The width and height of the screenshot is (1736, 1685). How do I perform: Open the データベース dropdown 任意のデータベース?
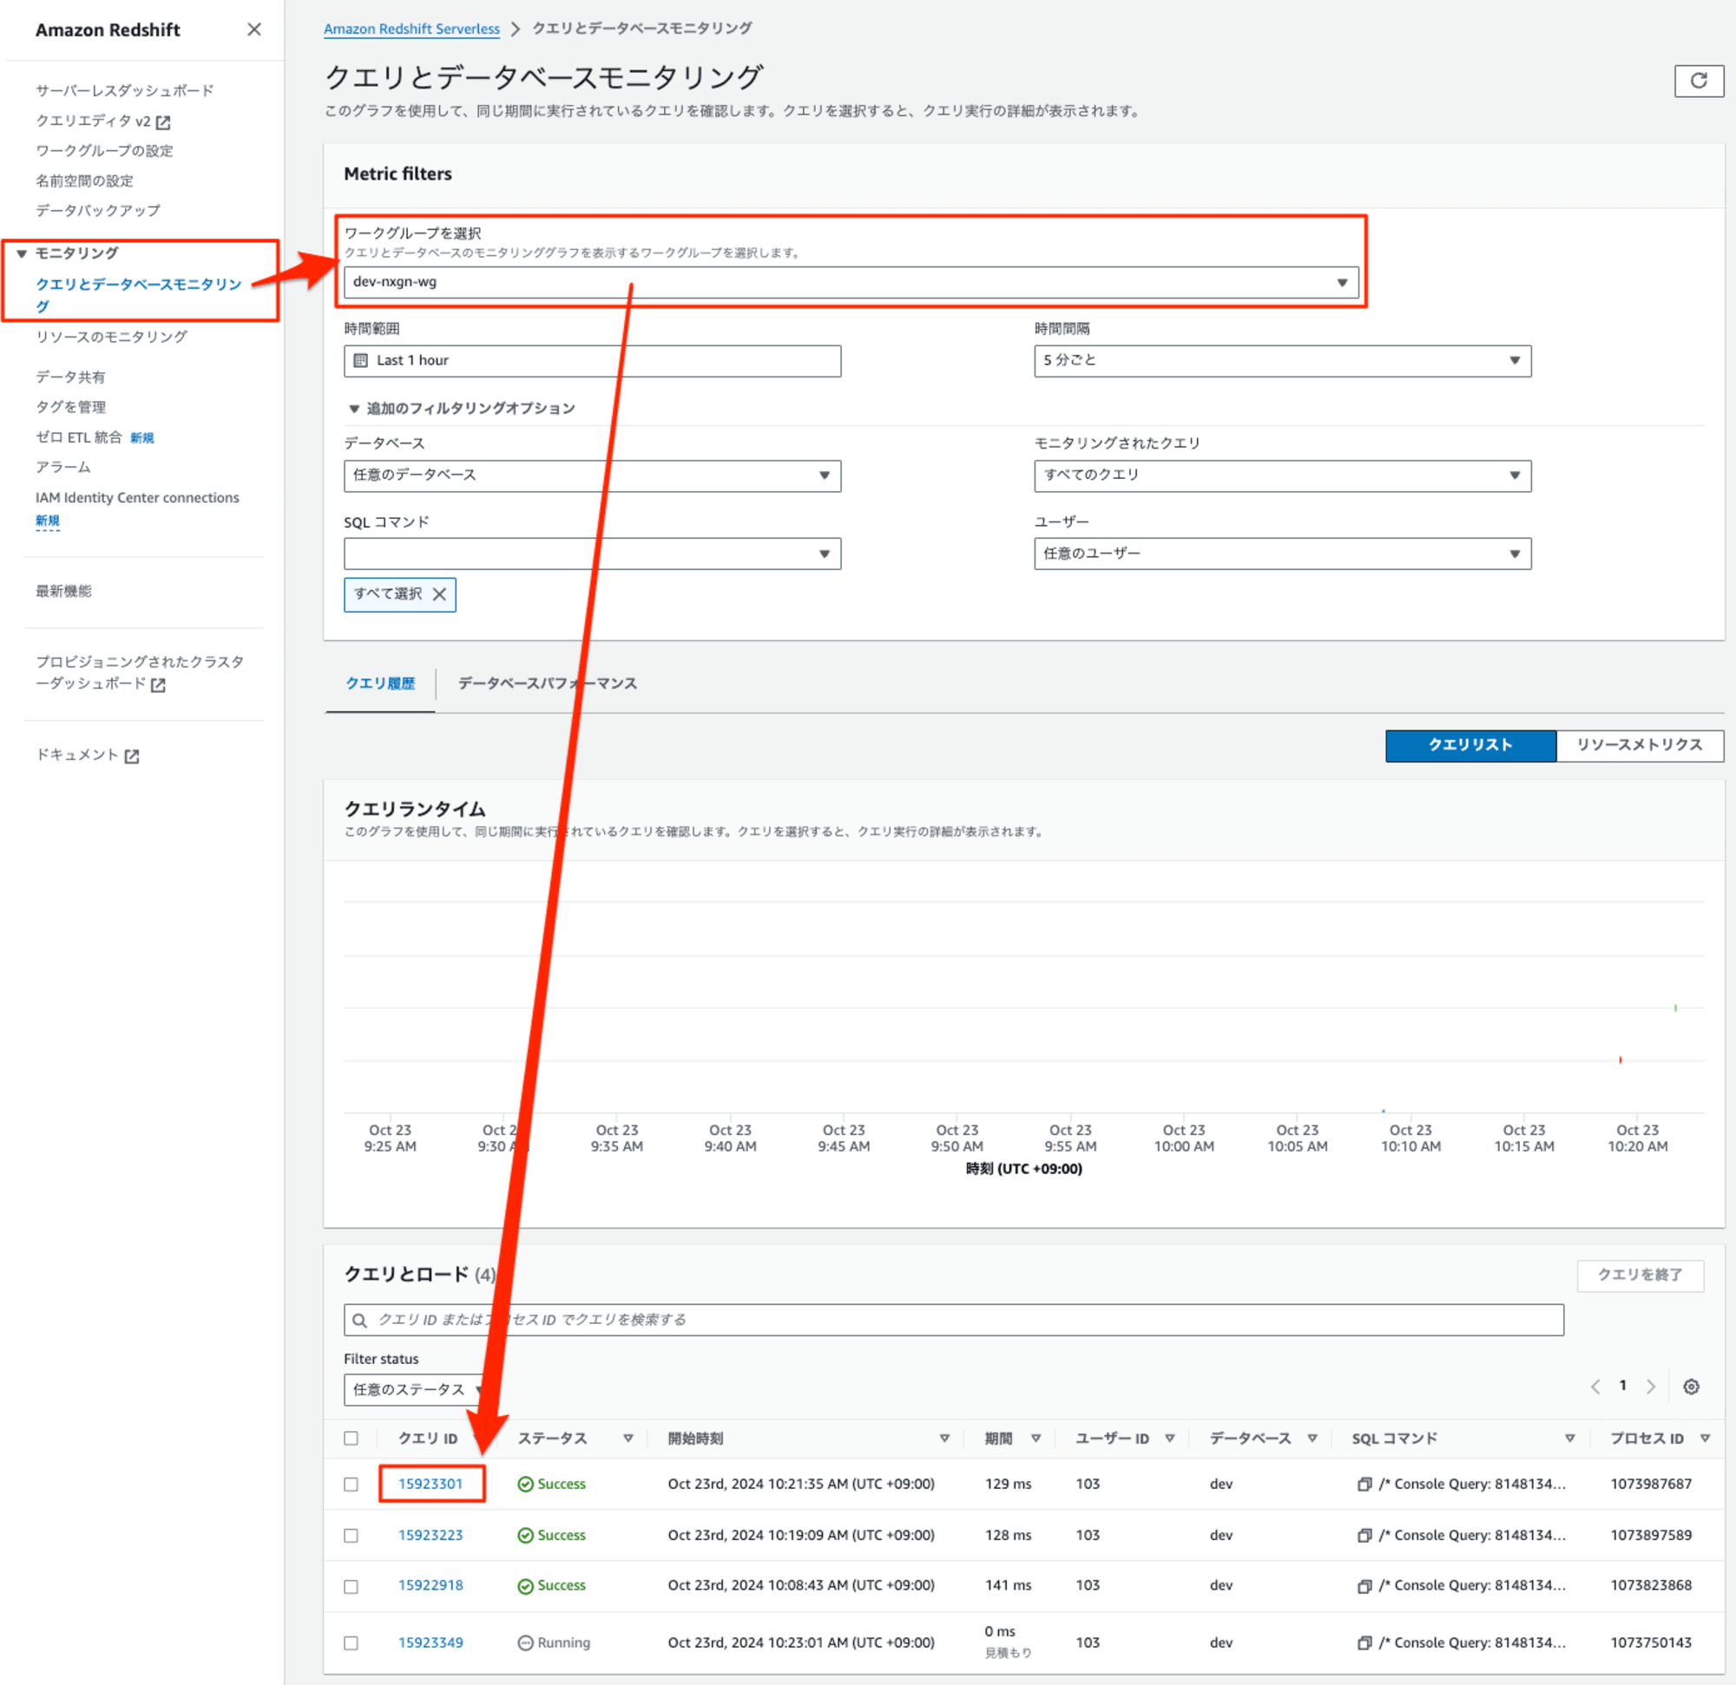592,475
